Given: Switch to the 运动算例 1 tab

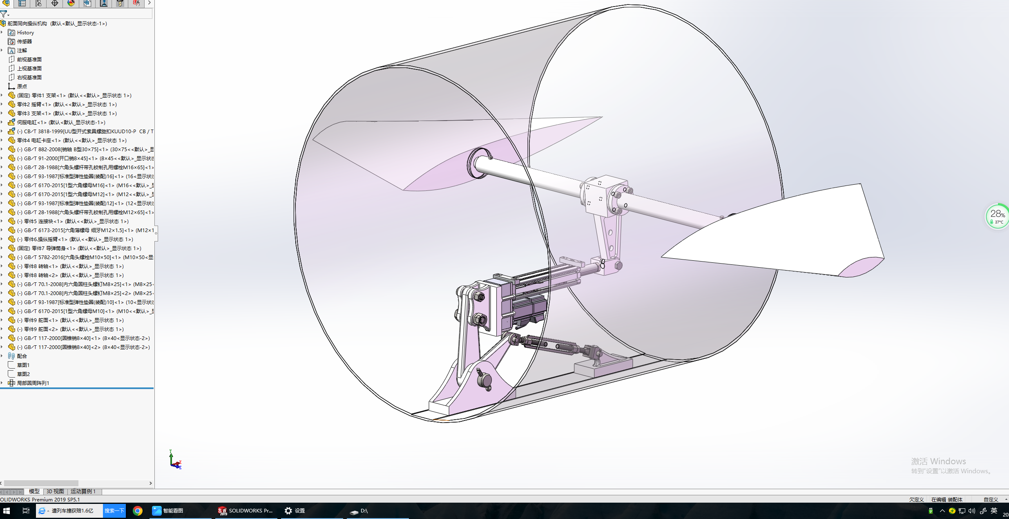Looking at the screenshot, I should tap(83, 491).
